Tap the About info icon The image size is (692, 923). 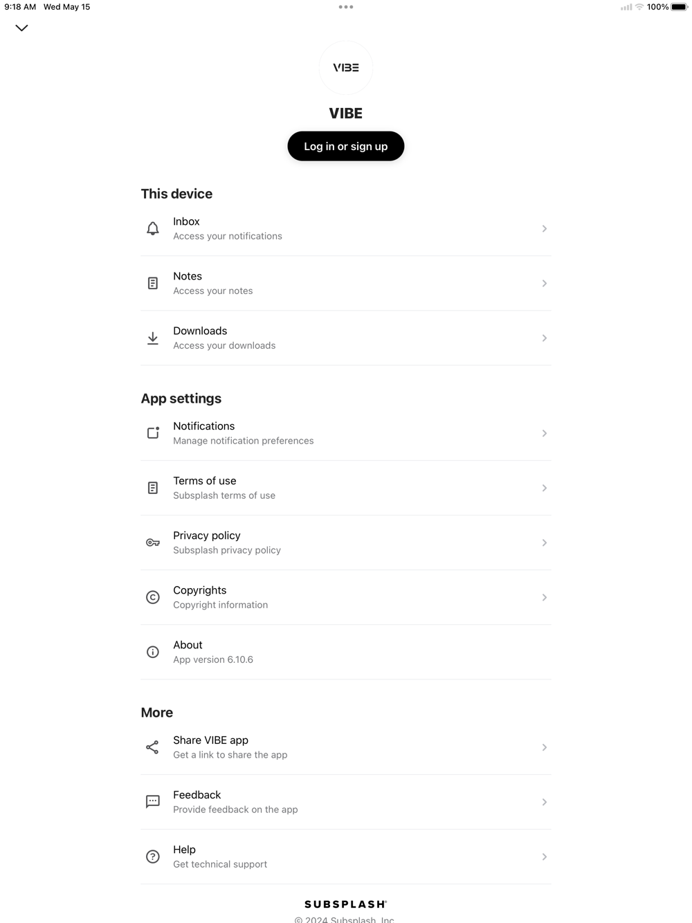[x=153, y=652]
